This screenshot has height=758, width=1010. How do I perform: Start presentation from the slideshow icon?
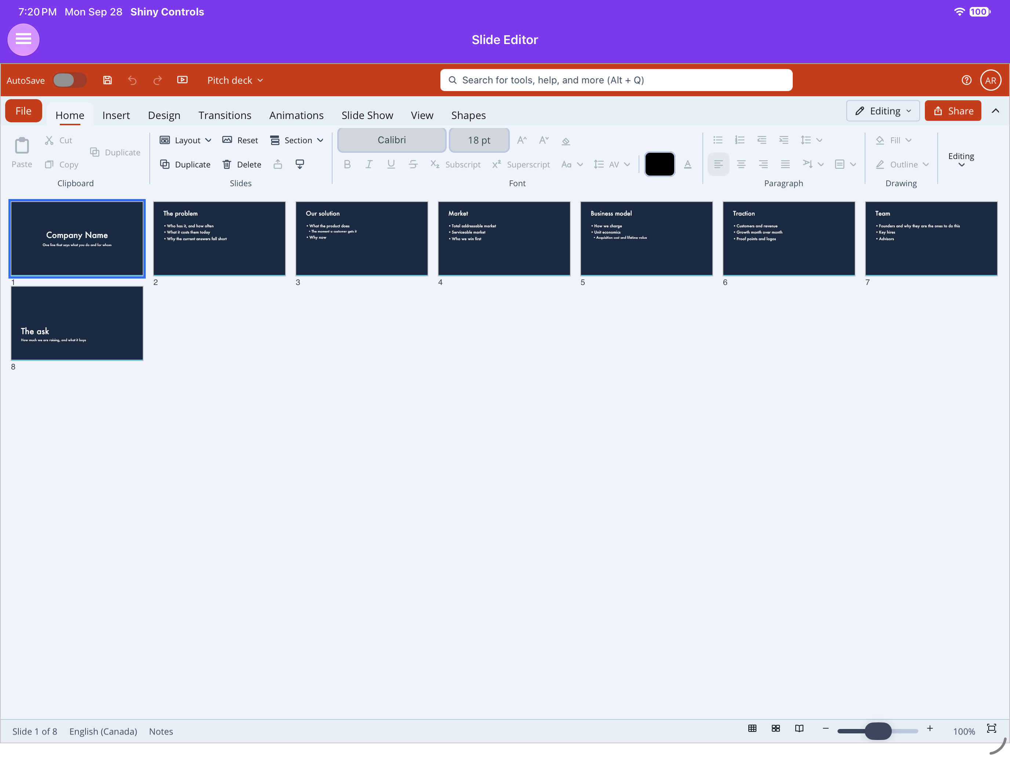click(x=182, y=80)
